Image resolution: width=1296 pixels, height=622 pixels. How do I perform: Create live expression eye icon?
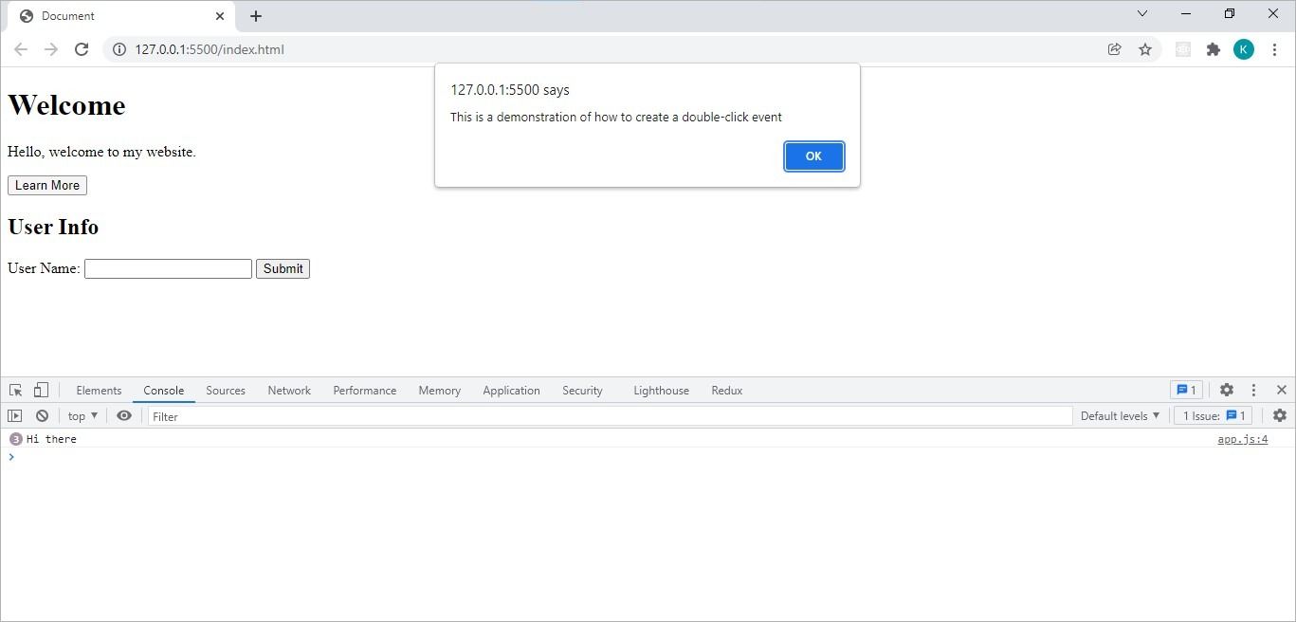[x=124, y=415]
